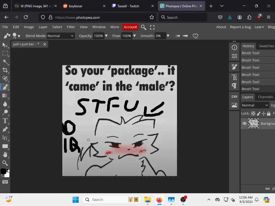Viewport: 275px width, 206px height.
Task: Select the Pen tool
Action: pos(5,129)
